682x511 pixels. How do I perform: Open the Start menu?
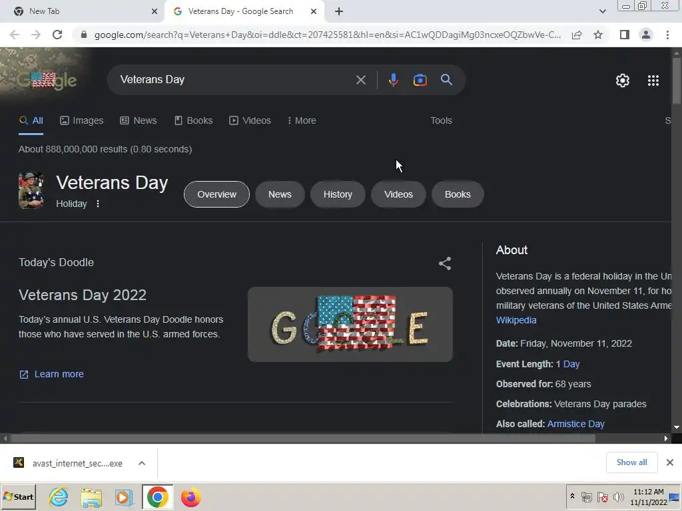[x=18, y=497]
